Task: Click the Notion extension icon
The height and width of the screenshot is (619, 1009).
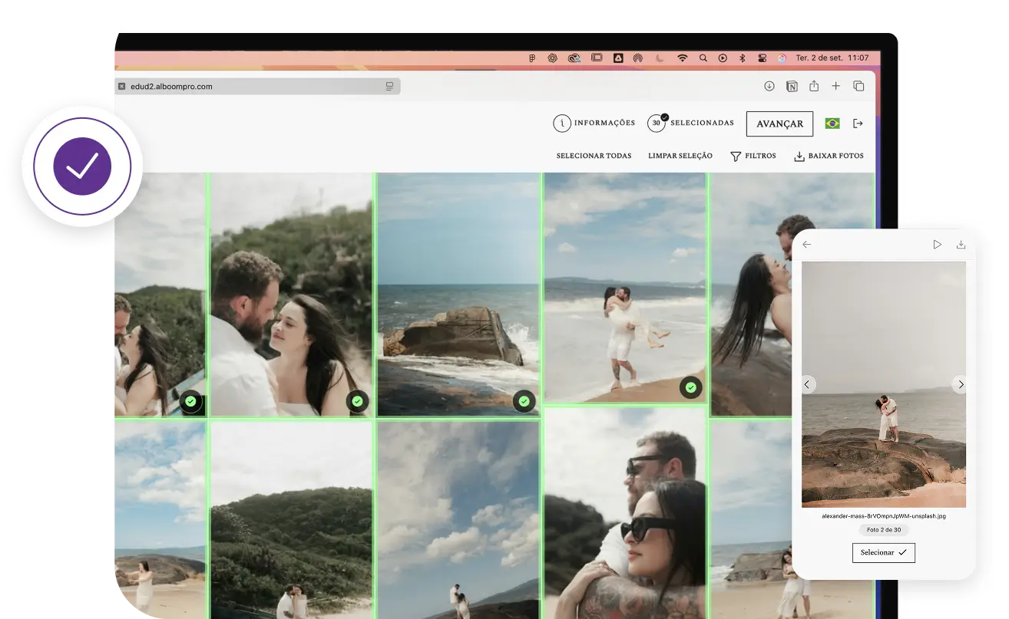Action: tap(792, 87)
